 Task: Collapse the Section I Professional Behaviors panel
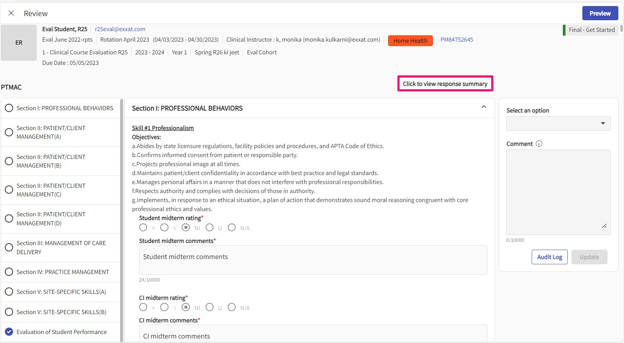[x=484, y=107]
